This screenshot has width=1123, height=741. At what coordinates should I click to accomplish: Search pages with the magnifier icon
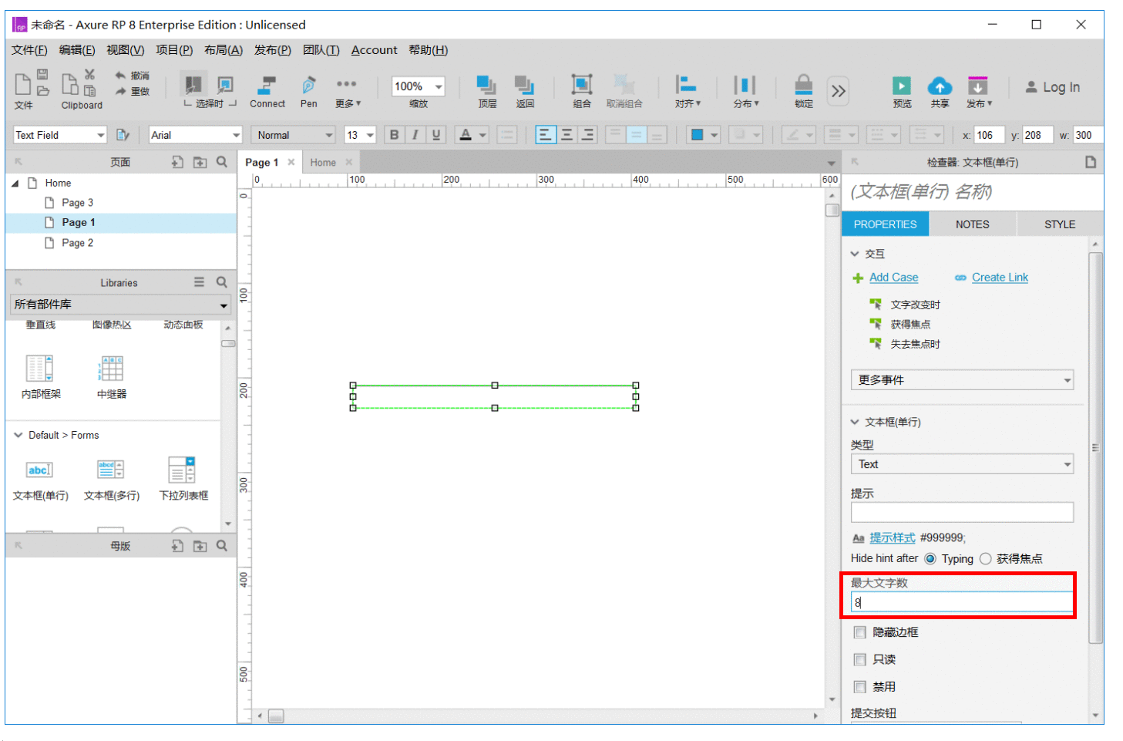[x=222, y=162]
